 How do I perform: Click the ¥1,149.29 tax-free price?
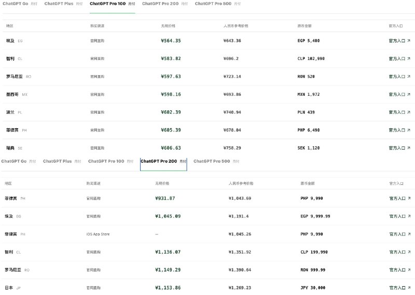tap(168, 270)
